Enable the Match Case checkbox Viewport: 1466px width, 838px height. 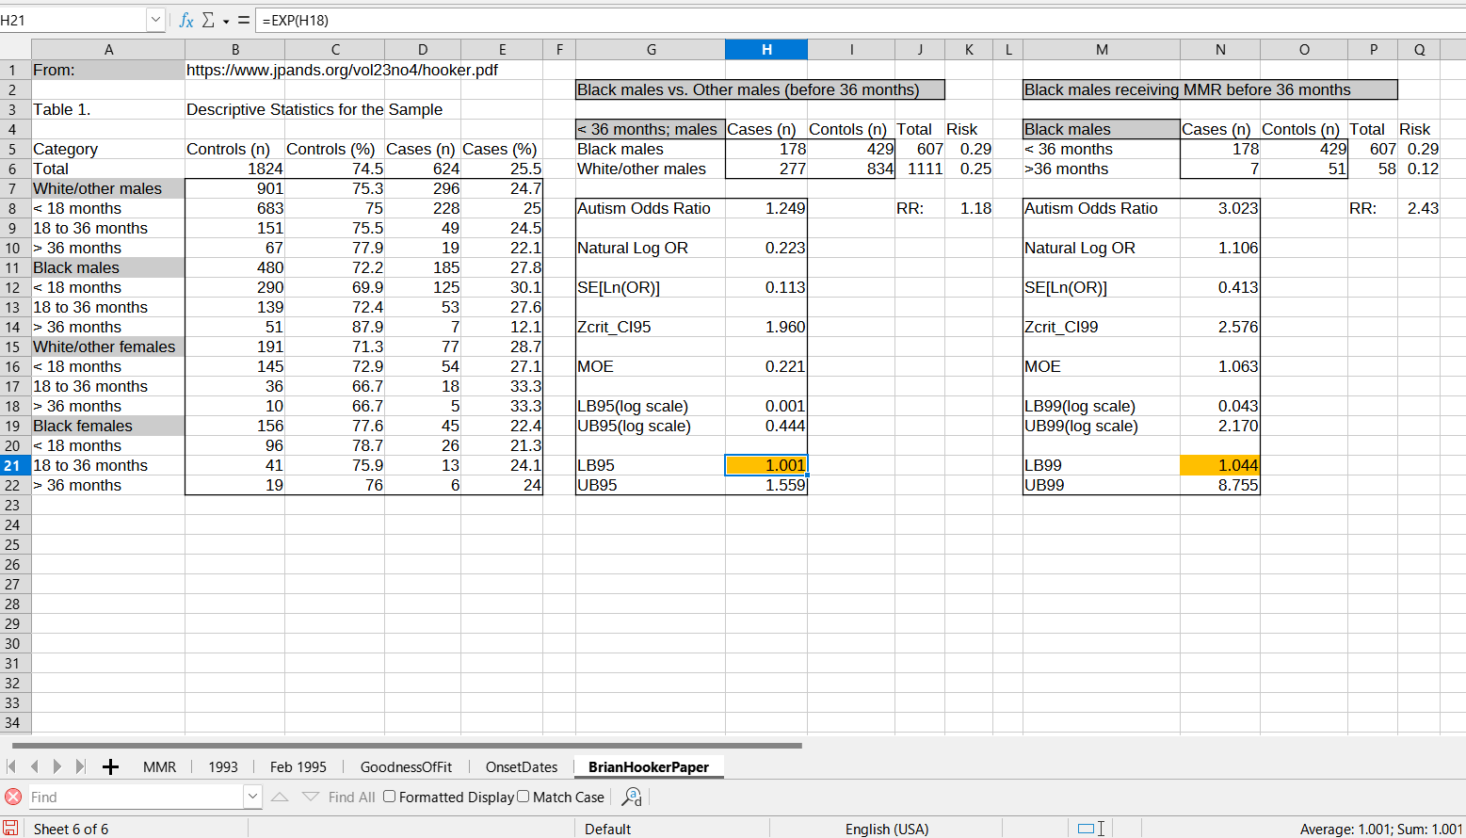(524, 797)
